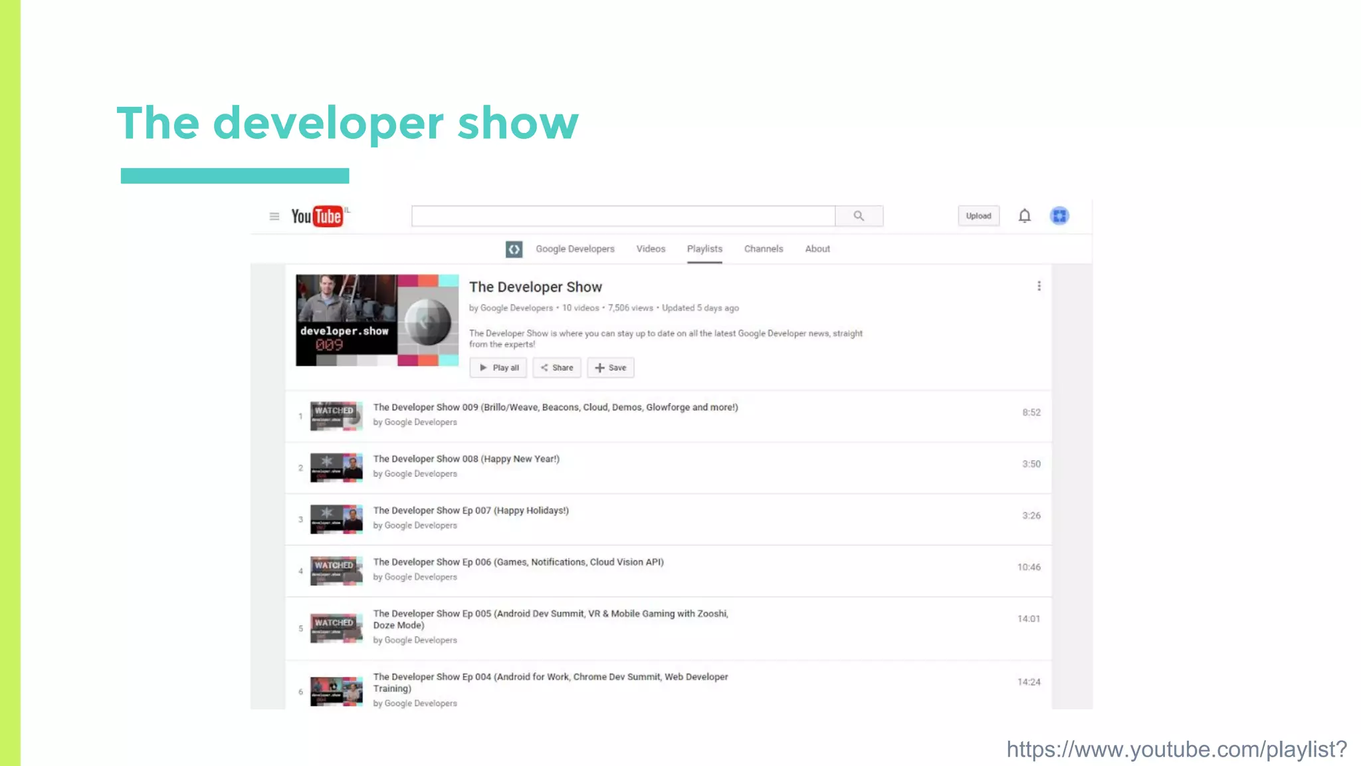
Task: Click the Upload button
Action: click(x=978, y=216)
